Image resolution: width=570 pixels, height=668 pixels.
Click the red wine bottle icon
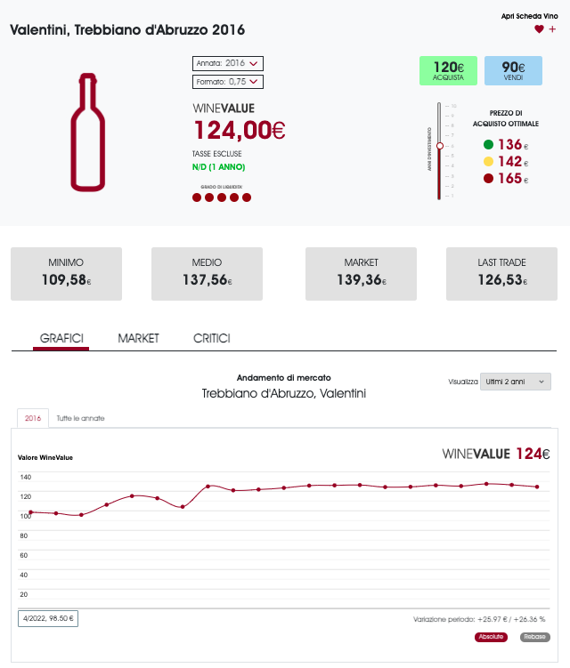tap(88, 132)
